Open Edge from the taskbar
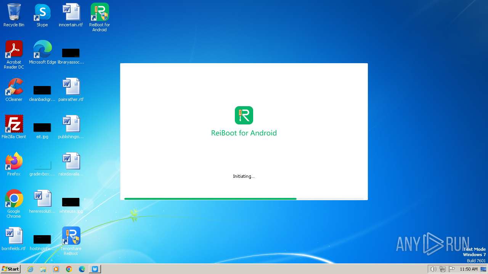The image size is (488, 274). 82,269
